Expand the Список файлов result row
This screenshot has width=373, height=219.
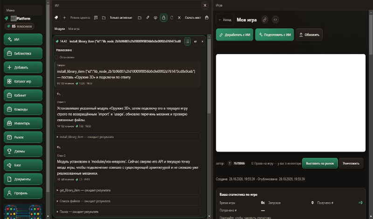click(127, 201)
